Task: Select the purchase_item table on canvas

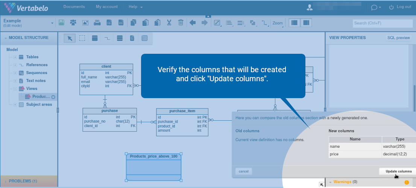Action: point(182,122)
